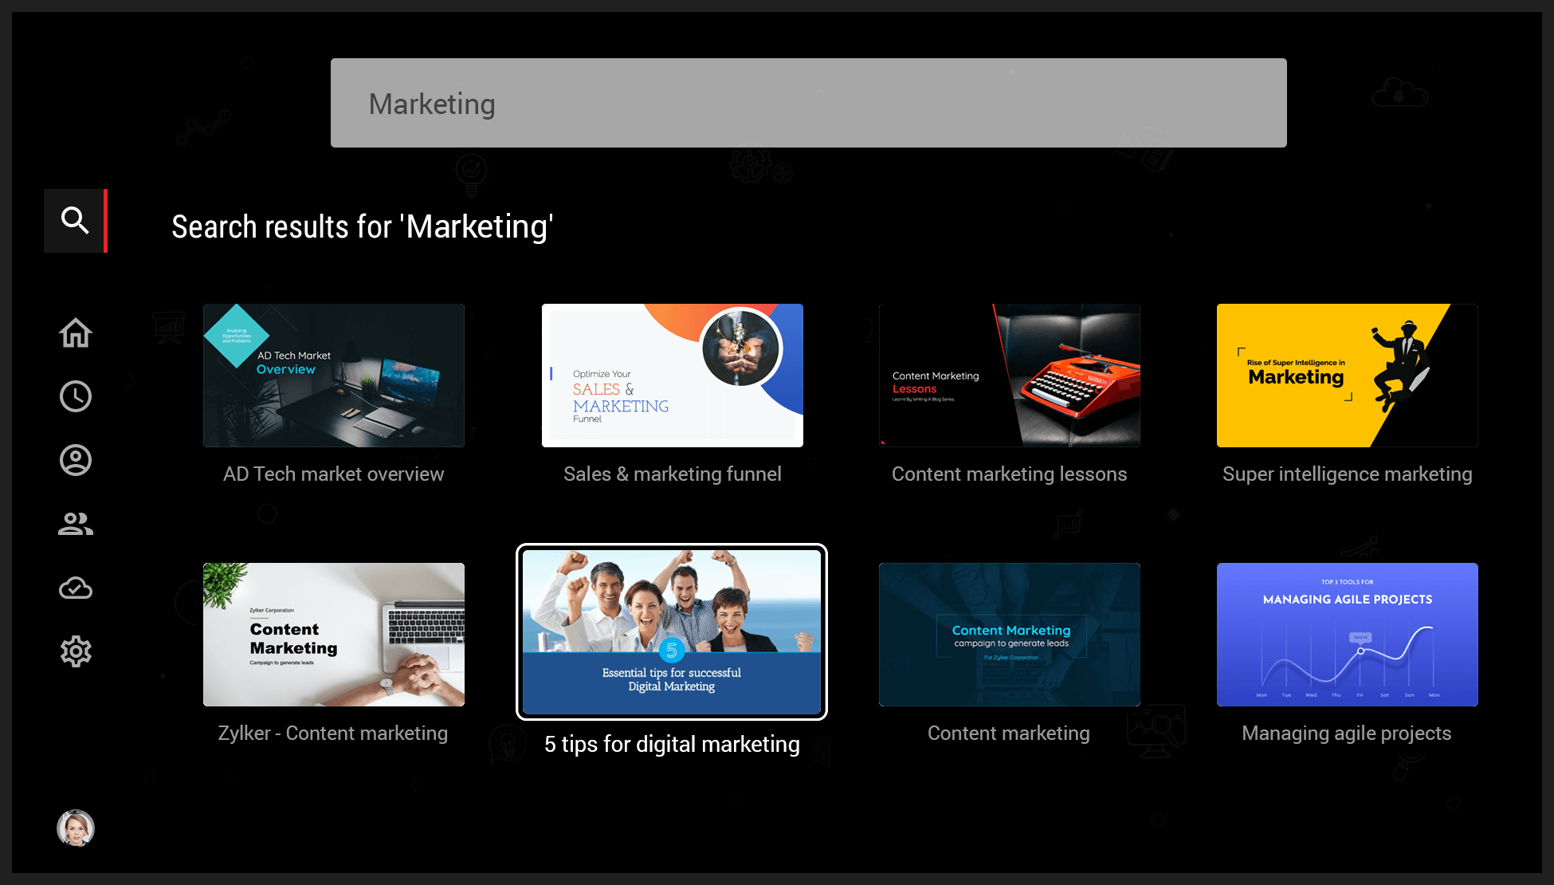Click the cloud checkmark sidebar icon
This screenshot has width=1554, height=885.
(76, 588)
